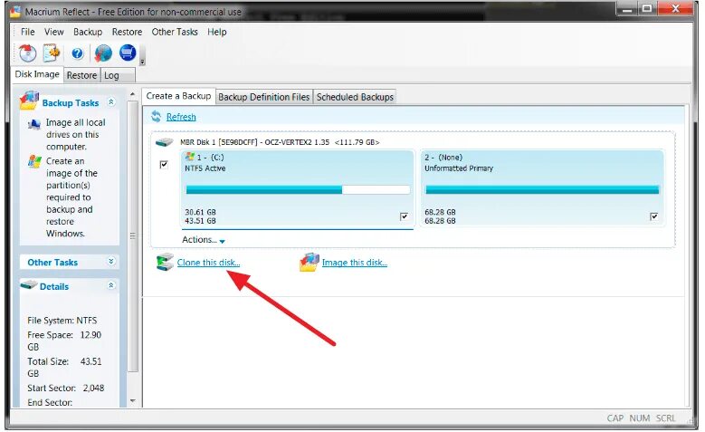
Task: Click Create an image of partitions for Windows
Action: (71, 197)
